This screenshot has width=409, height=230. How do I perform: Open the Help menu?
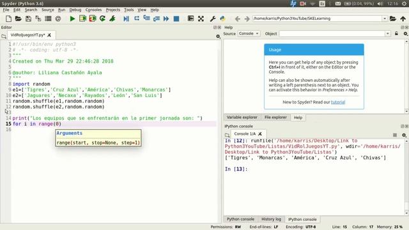[x=155, y=10]
